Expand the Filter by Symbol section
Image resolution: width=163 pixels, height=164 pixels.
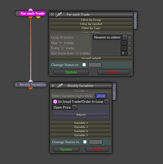(x=91, y=24)
